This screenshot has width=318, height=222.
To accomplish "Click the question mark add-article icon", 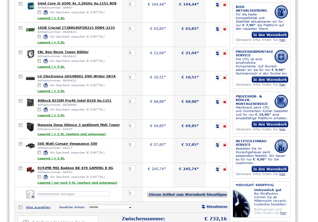I will 30,194.
